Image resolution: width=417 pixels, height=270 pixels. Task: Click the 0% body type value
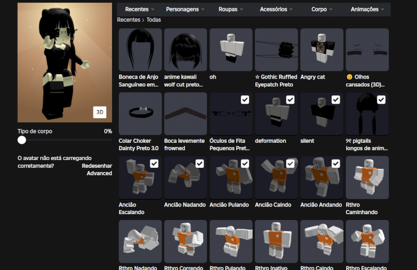[108, 131]
